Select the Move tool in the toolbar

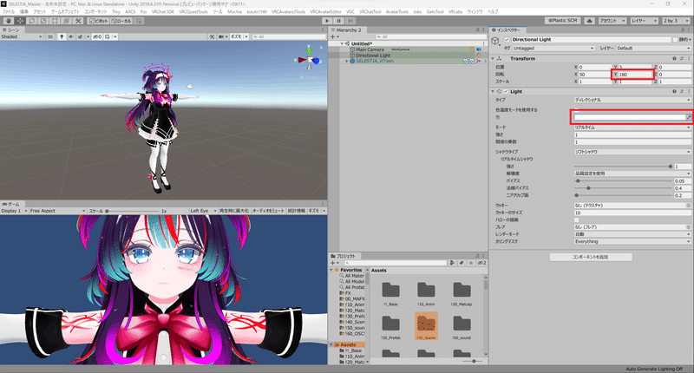[x=20, y=21]
